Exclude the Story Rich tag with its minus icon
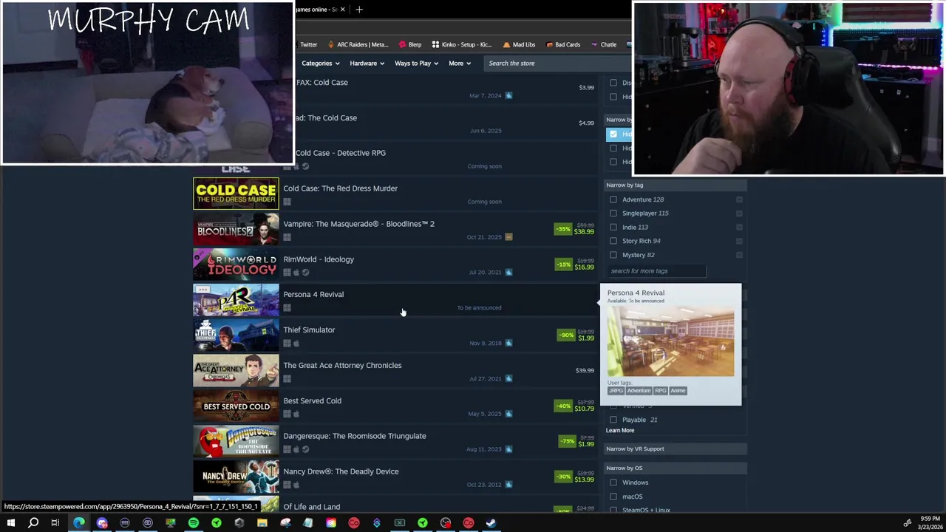 pos(739,241)
